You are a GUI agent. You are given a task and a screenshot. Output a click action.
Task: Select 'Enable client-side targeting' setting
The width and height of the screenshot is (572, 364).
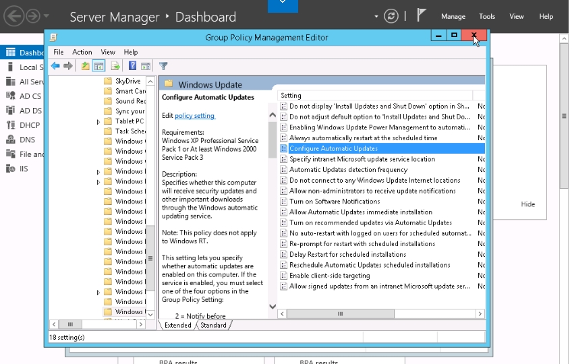click(x=329, y=276)
